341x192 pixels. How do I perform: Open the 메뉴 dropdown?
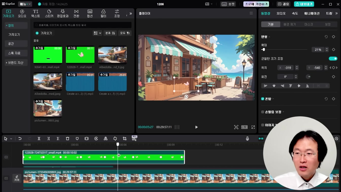point(25,4)
